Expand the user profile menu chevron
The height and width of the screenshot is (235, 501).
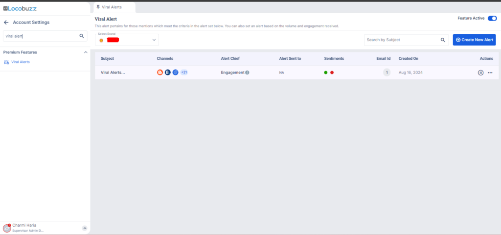coord(85,228)
